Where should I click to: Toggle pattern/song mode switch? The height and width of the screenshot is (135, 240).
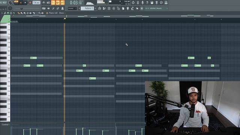(x=16, y=3)
